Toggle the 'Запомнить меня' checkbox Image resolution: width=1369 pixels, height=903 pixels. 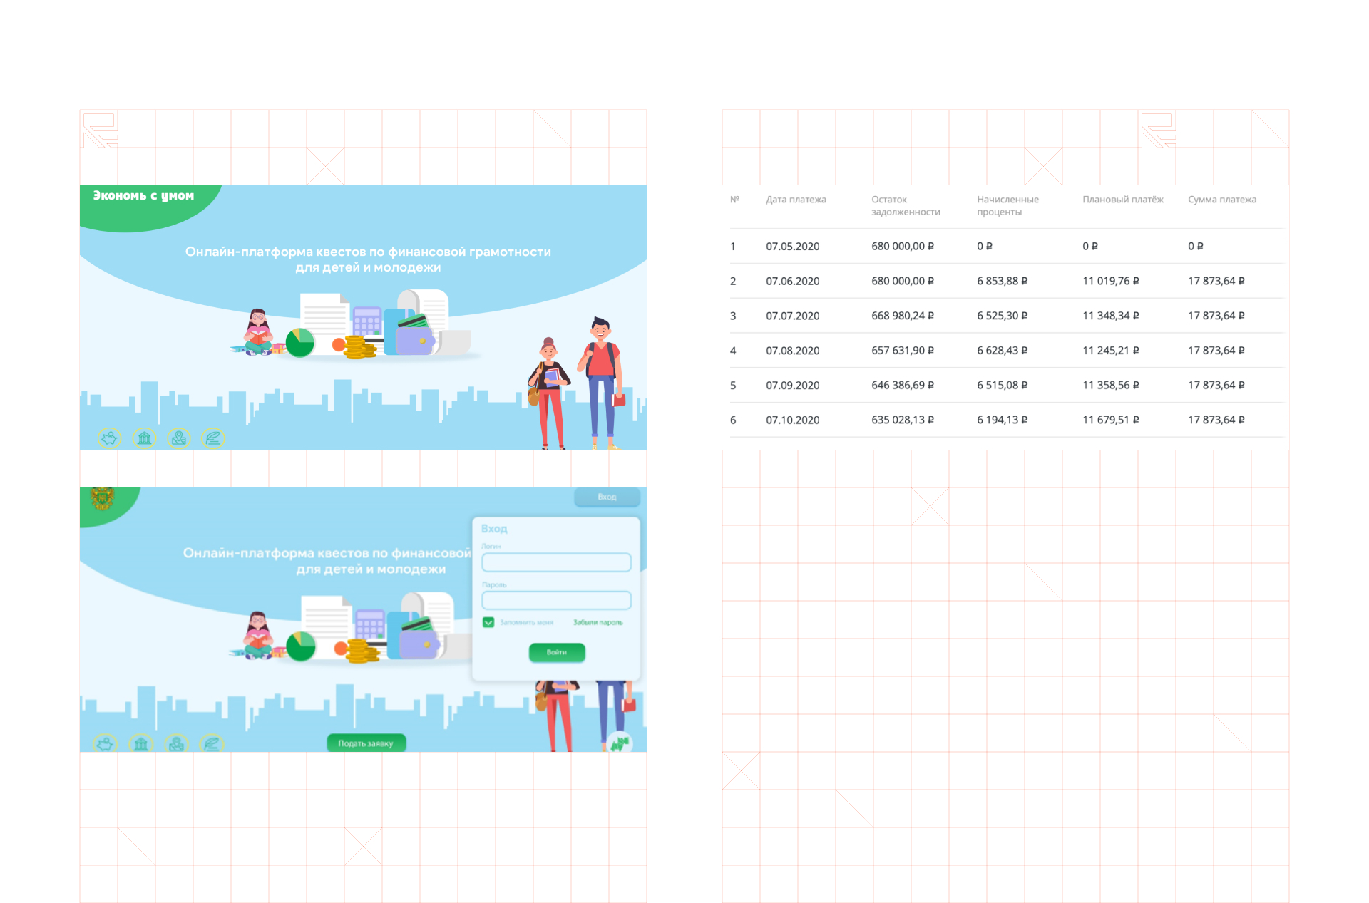488,622
